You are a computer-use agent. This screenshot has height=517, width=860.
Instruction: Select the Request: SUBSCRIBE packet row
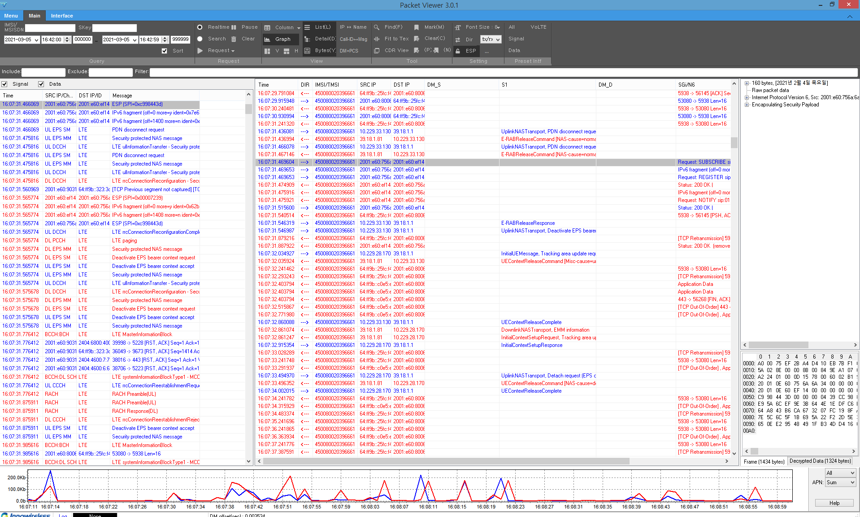click(x=493, y=162)
